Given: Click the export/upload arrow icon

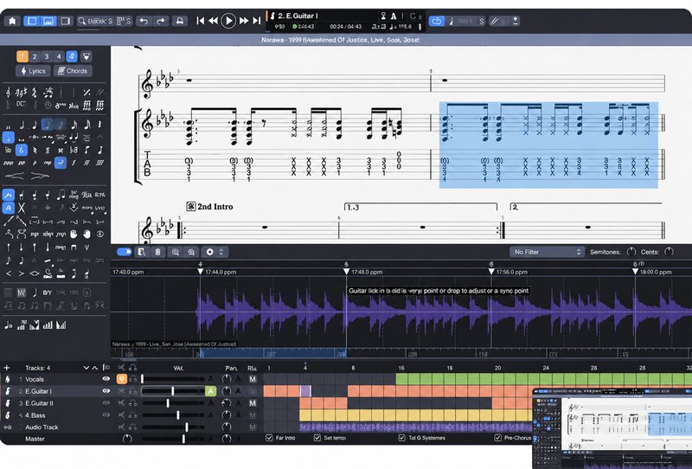Looking at the screenshot, I should click(515, 21).
